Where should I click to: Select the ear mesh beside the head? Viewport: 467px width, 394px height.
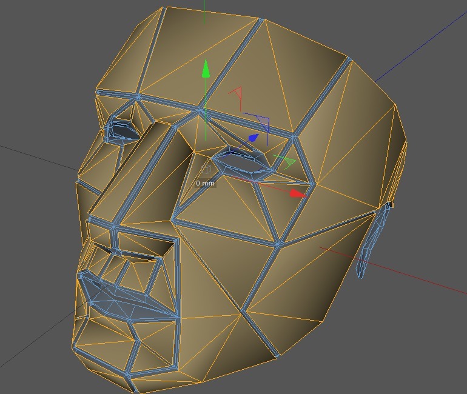pyautogui.click(x=372, y=239)
